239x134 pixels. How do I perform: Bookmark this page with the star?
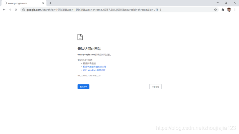tap(215, 10)
